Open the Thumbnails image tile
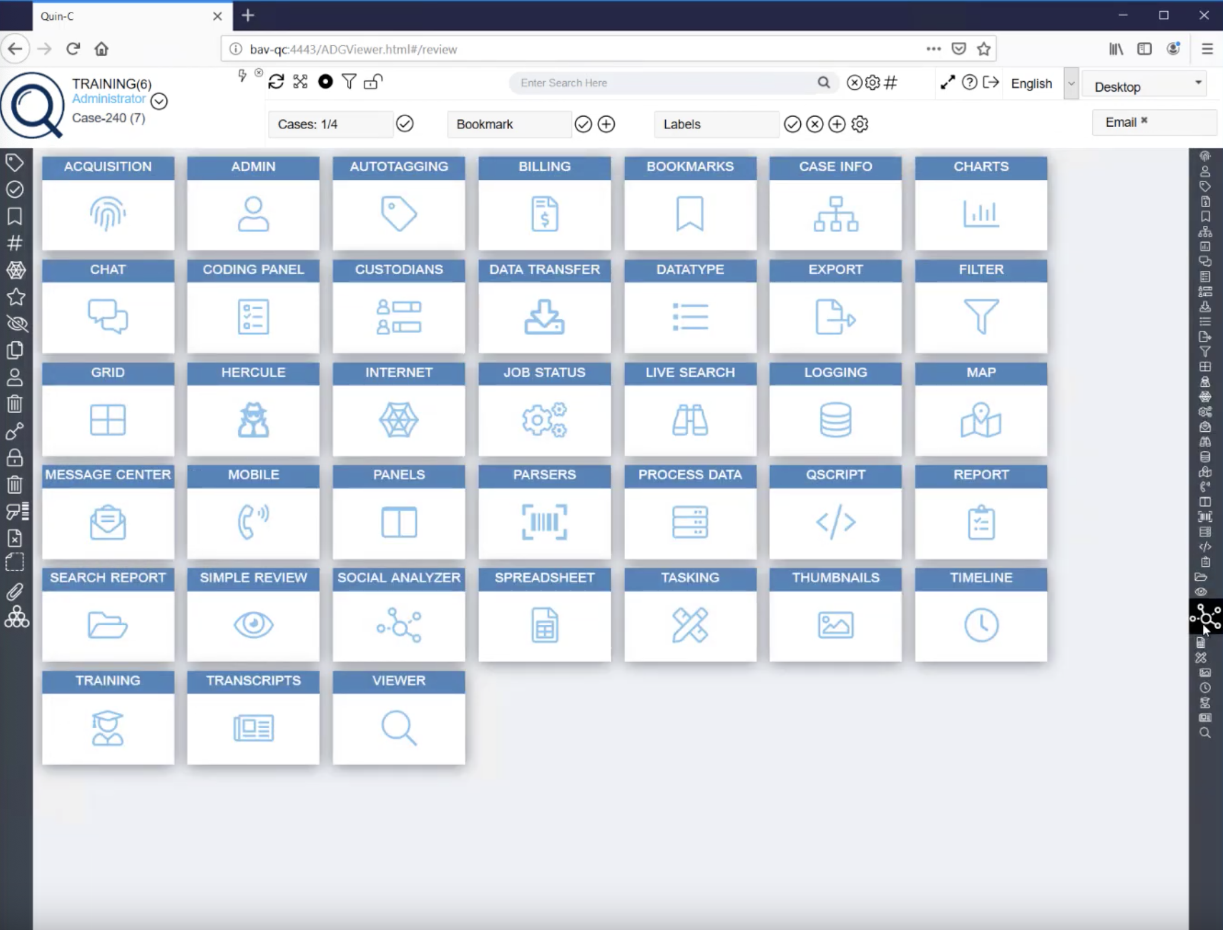The height and width of the screenshot is (930, 1223). click(x=835, y=615)
